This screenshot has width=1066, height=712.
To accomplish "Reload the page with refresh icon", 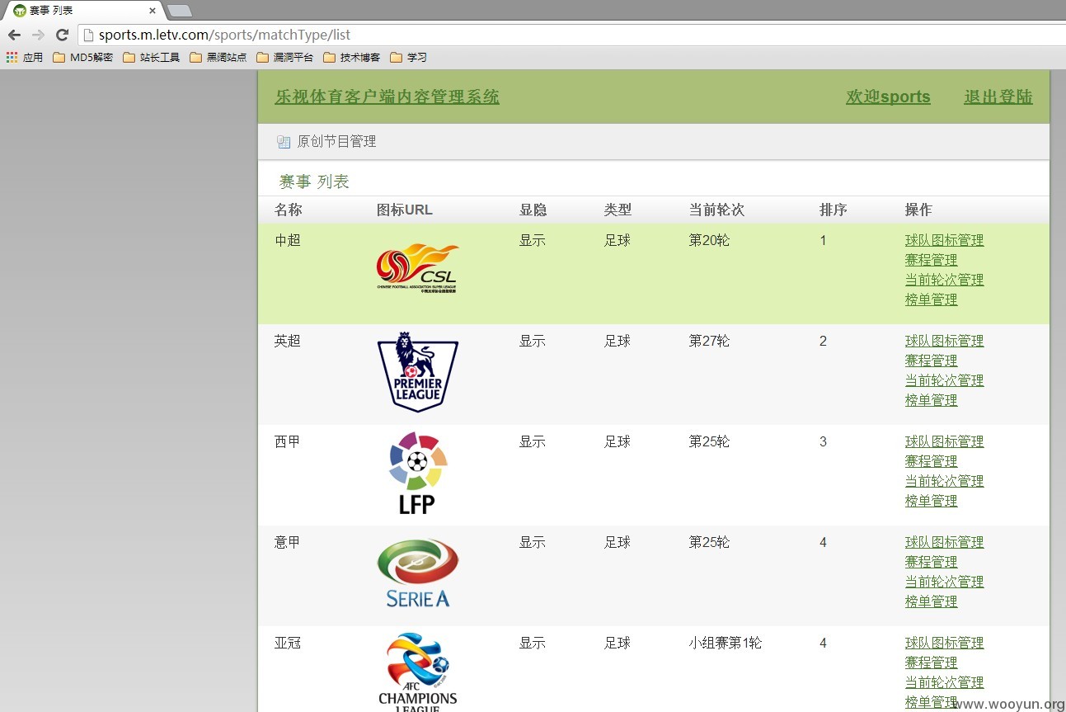I will (62, 35).
